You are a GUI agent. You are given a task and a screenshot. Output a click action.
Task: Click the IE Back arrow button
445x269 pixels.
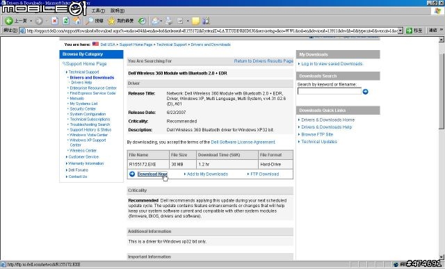9,21
